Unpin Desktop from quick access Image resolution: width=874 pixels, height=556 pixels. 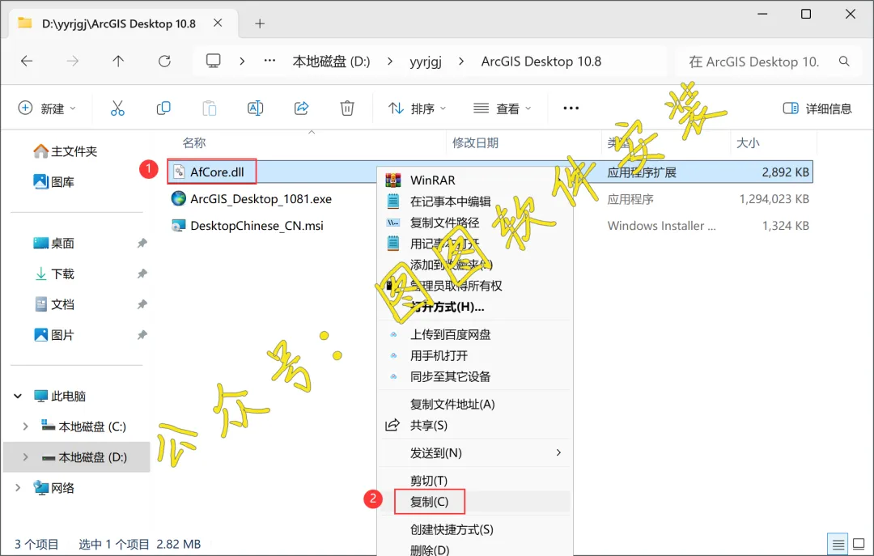pos(142,243)
